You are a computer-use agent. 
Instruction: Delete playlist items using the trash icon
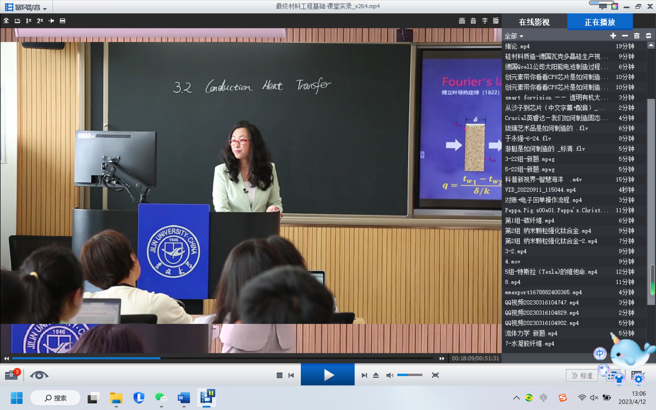click(x=637, y=36)
